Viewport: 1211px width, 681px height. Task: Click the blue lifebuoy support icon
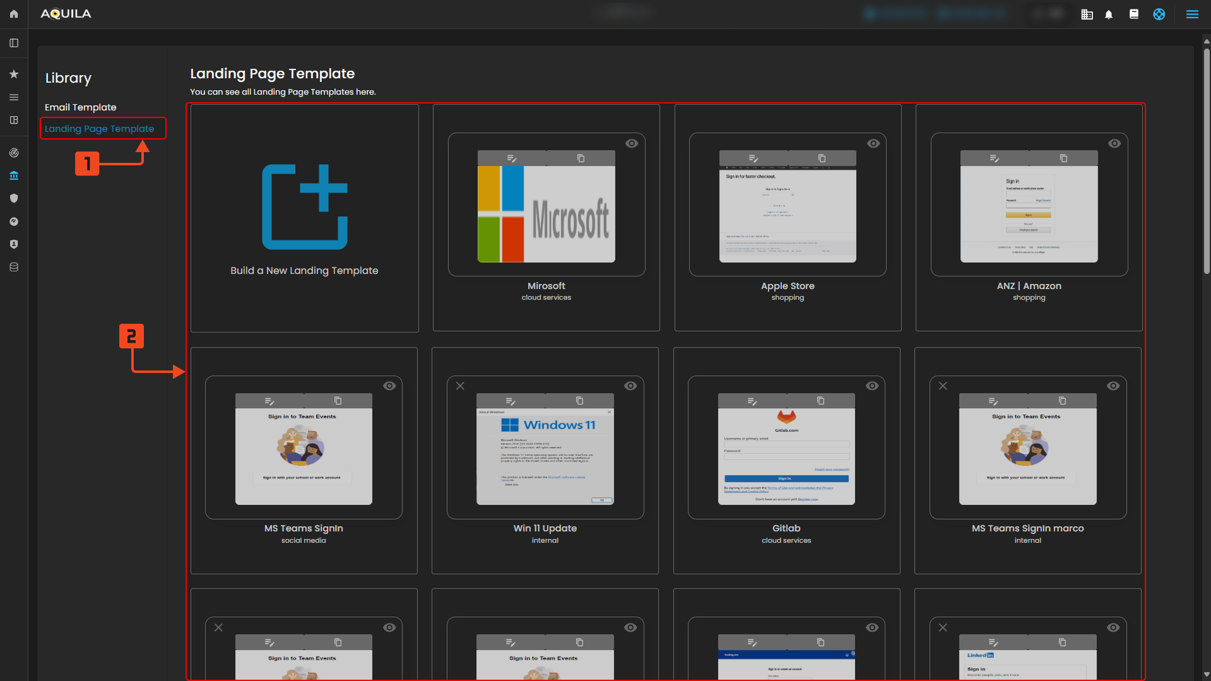click(x=1159, y=14)
